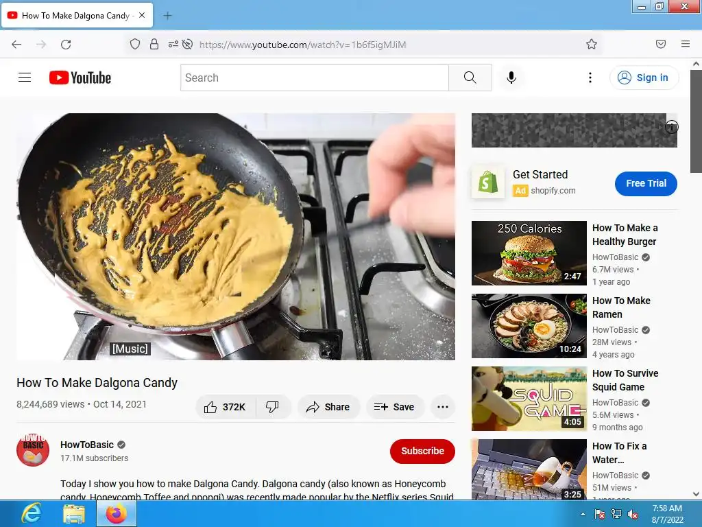Screen dimensions: 702x527
Task: Like the video with thumbs up
Action: click(x=225, y=407)
